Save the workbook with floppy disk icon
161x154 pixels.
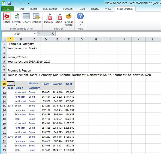pyautogui.click(x=9, y=3)
